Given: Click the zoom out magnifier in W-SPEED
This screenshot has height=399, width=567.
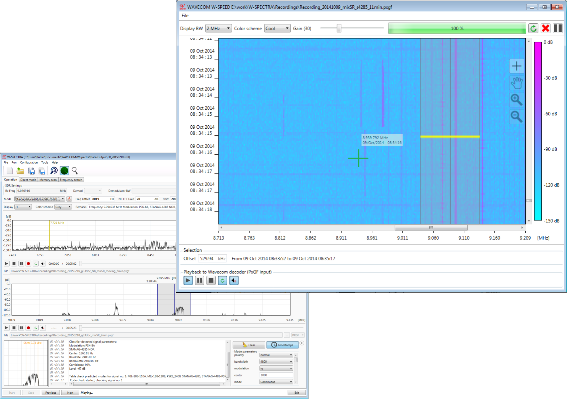Looking at the screenshot, I should coord(517,116).
